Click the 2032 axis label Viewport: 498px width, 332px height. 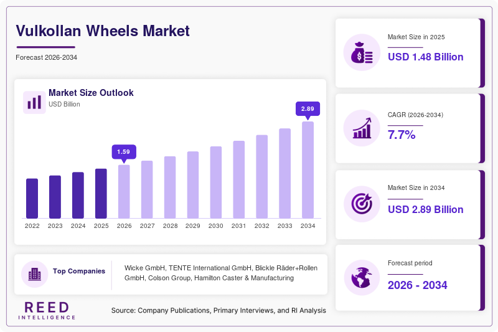pos(261,226)
